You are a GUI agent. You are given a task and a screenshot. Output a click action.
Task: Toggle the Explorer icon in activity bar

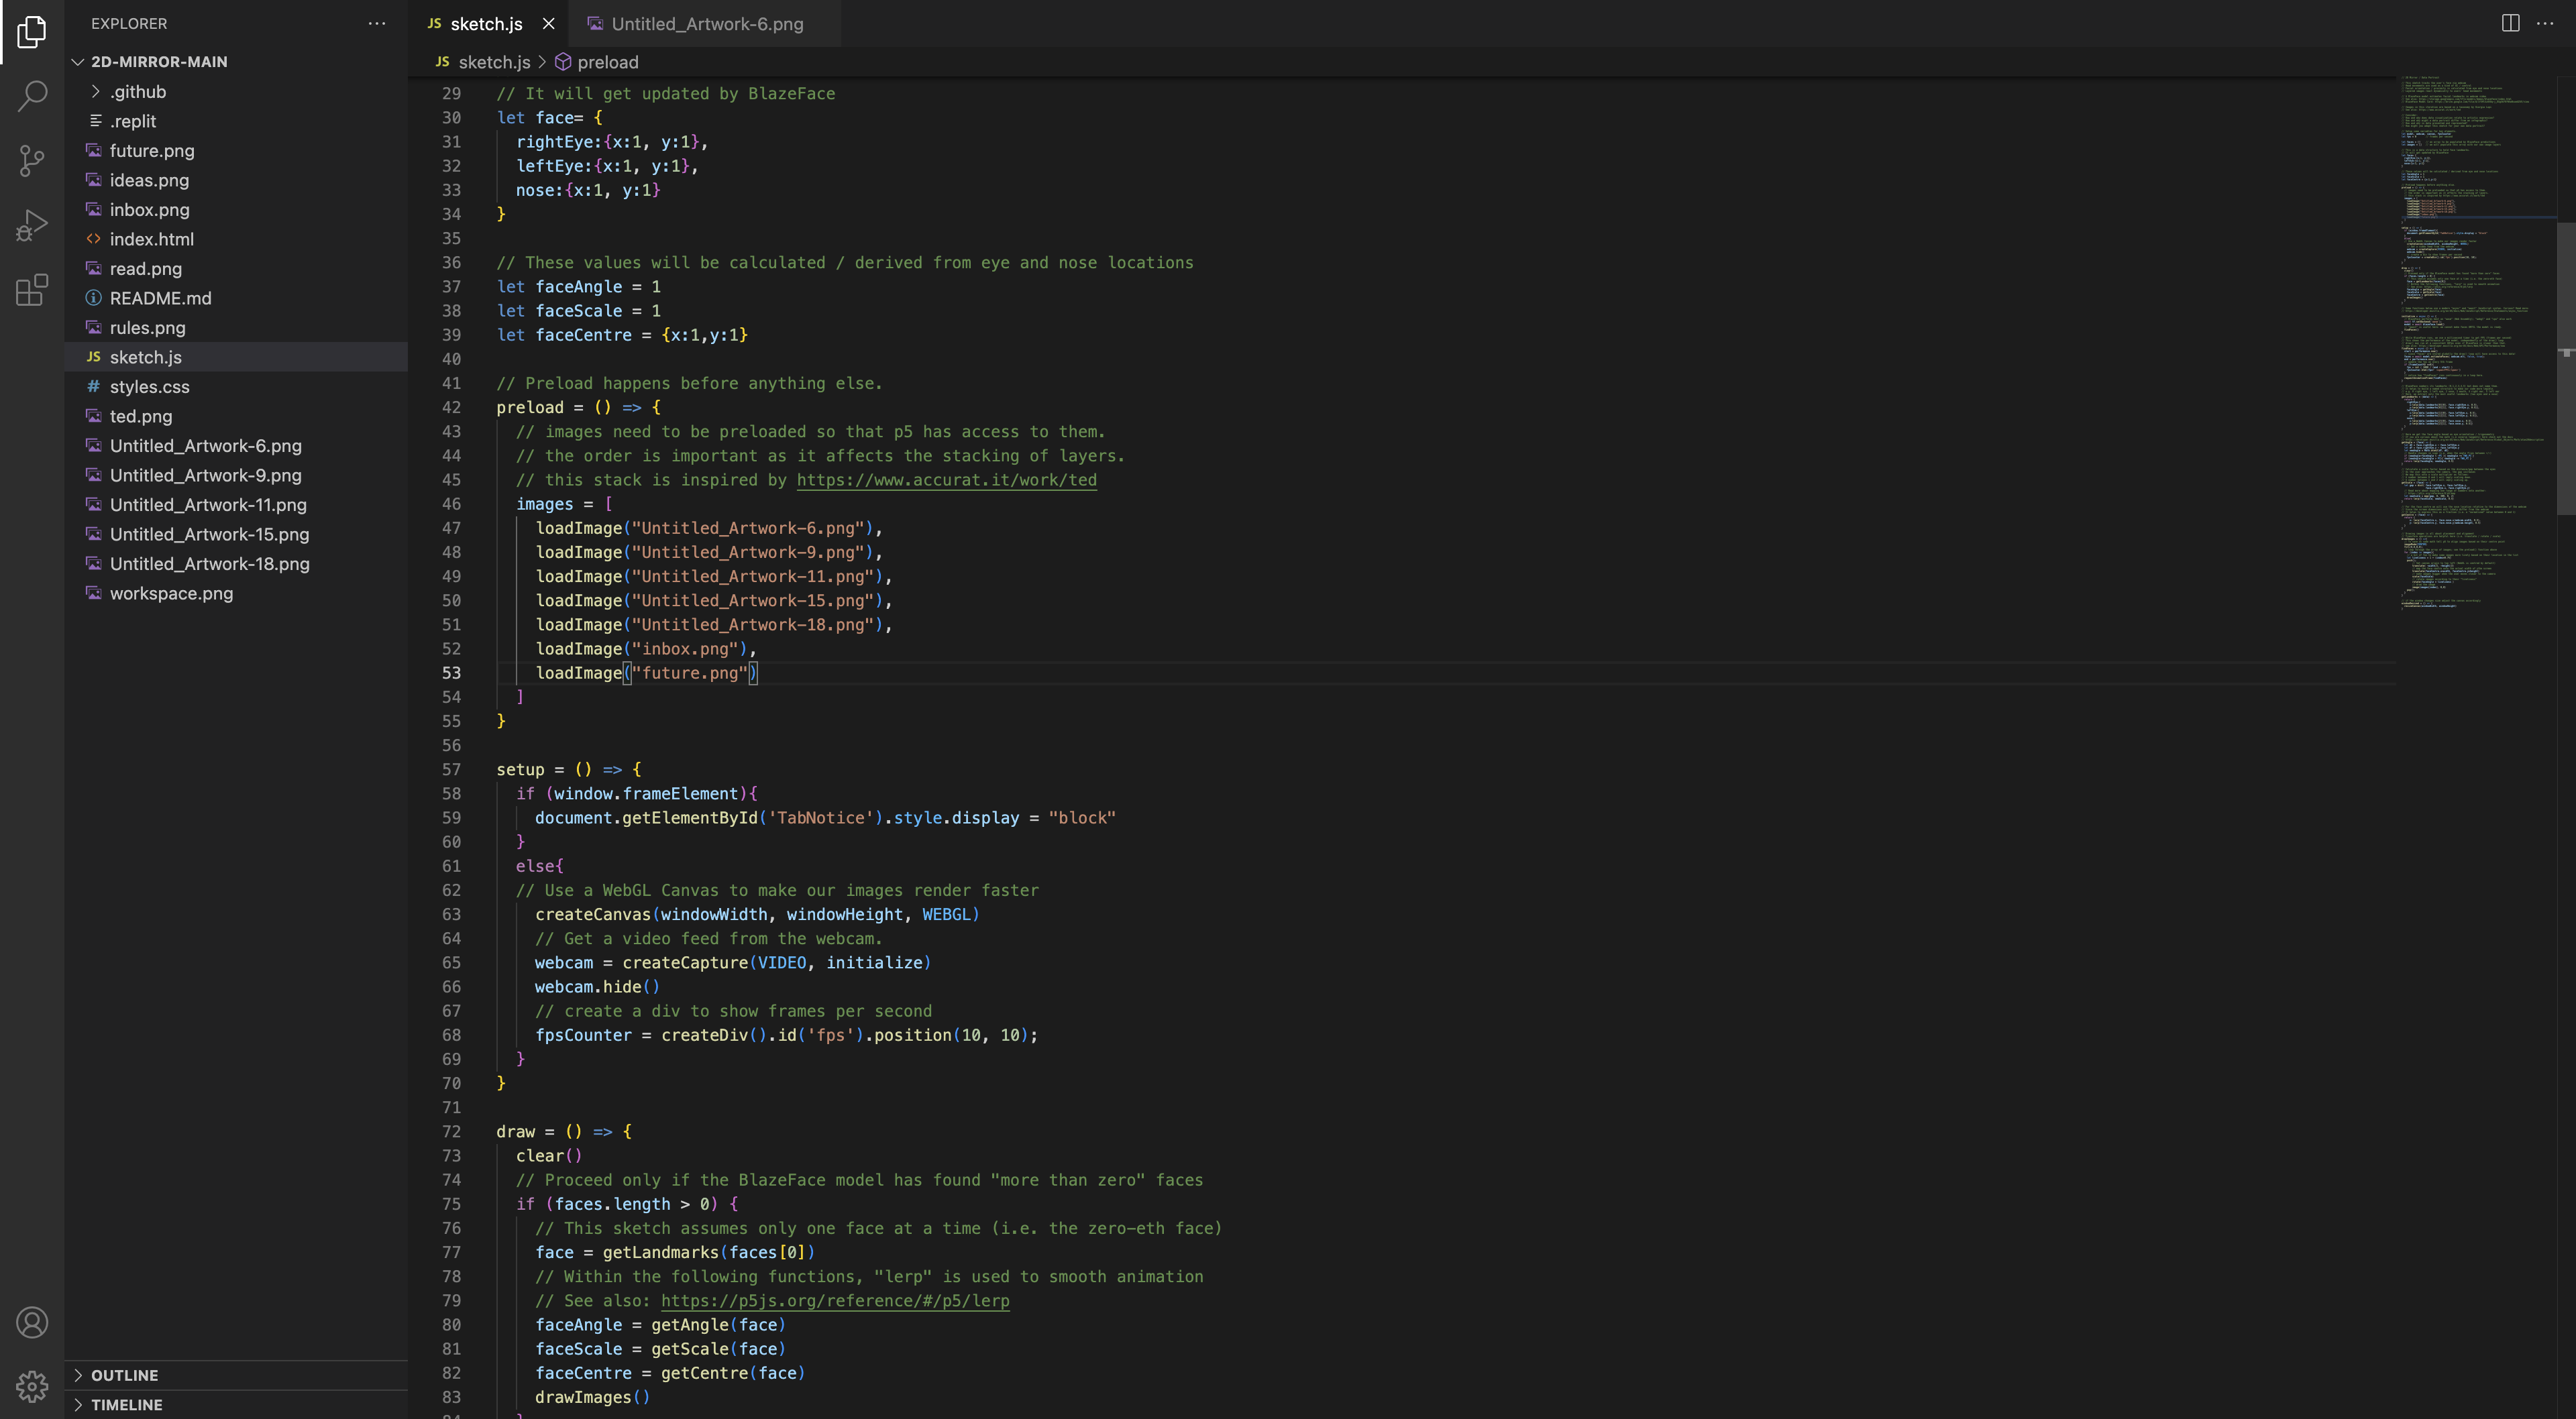(x=32, y=32)
